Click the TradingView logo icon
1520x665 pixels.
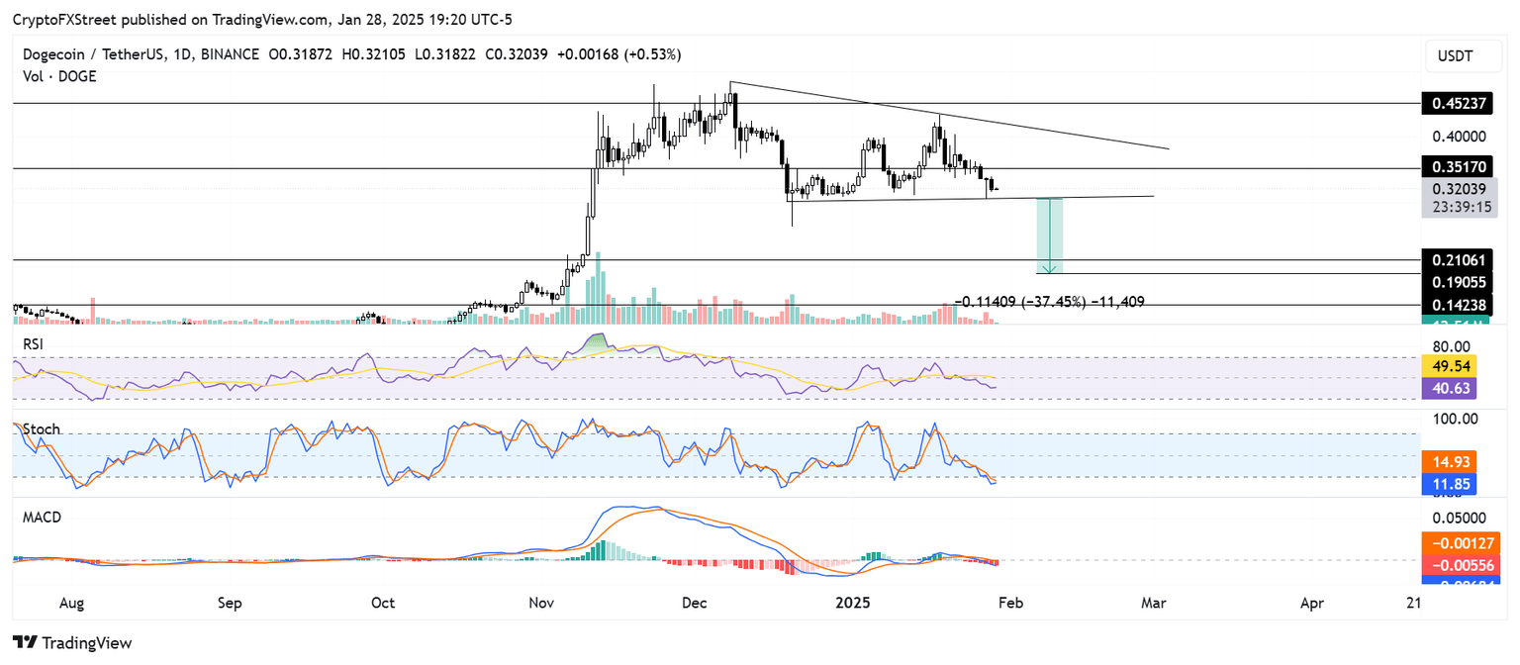coord(23,642)
